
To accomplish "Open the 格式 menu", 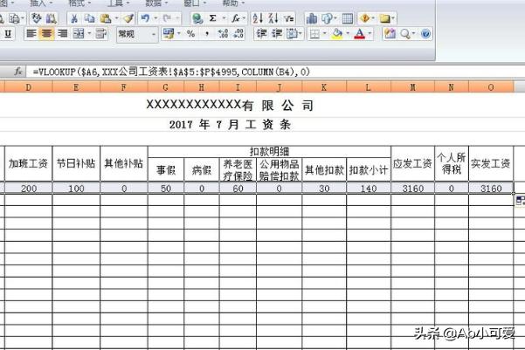I will 79,3.
